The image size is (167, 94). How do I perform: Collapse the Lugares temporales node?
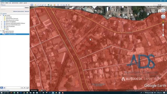(1, 31)
